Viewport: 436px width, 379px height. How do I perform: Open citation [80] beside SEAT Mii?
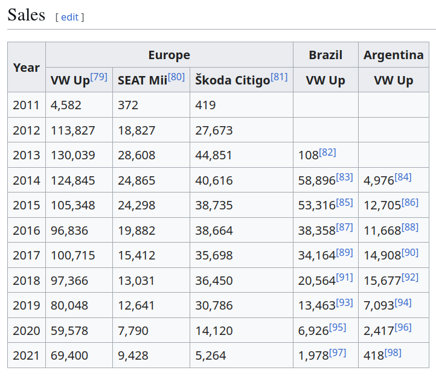coord(176,77)
